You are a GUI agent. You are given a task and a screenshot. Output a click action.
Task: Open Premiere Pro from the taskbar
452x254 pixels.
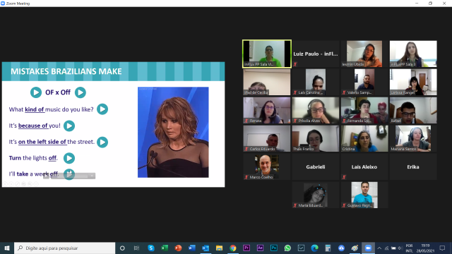(x=246, y=248)
